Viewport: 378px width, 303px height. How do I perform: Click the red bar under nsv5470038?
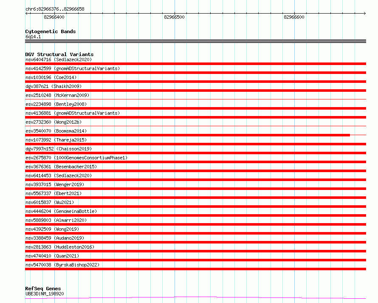(x=195, y=269)
